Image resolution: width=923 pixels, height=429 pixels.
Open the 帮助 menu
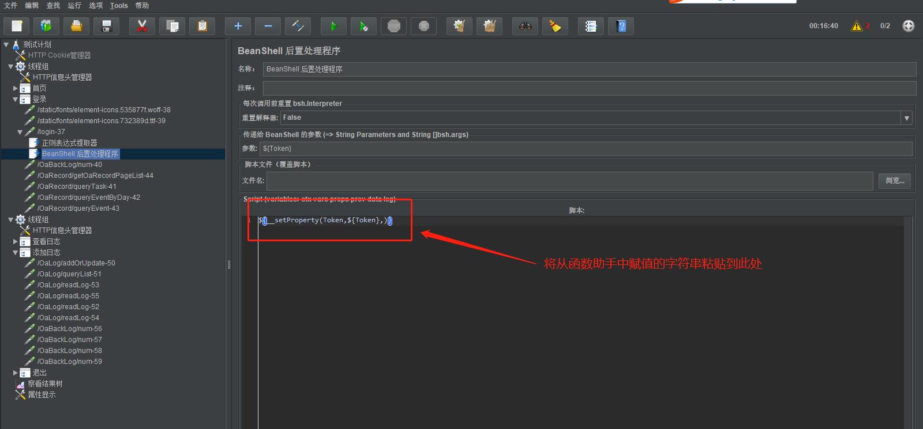click(142, 5)
